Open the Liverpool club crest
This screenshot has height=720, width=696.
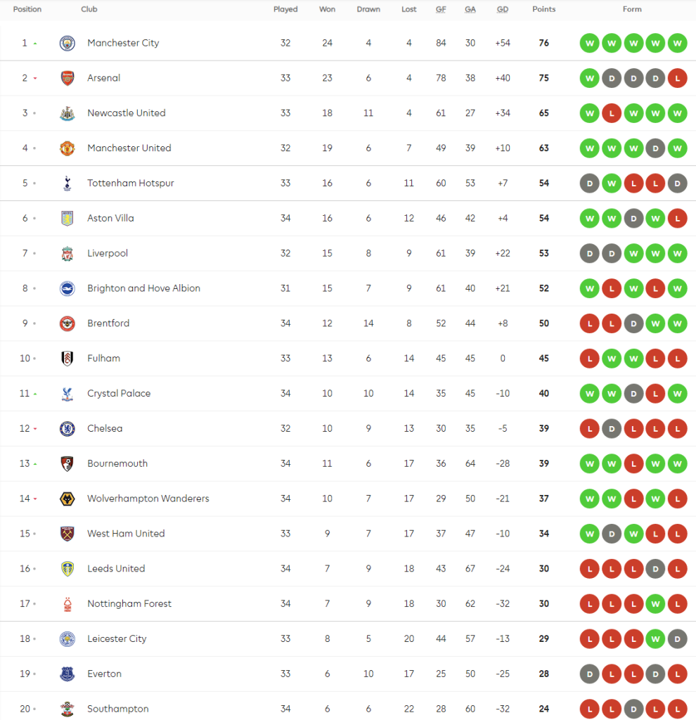click(x=67, y=253)
